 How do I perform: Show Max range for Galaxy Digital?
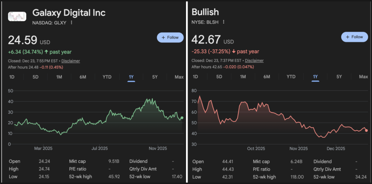(179, 77)
